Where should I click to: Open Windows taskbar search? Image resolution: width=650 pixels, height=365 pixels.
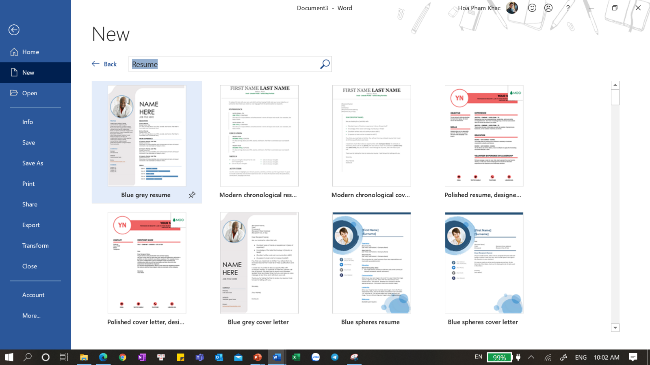click(28, 357)
